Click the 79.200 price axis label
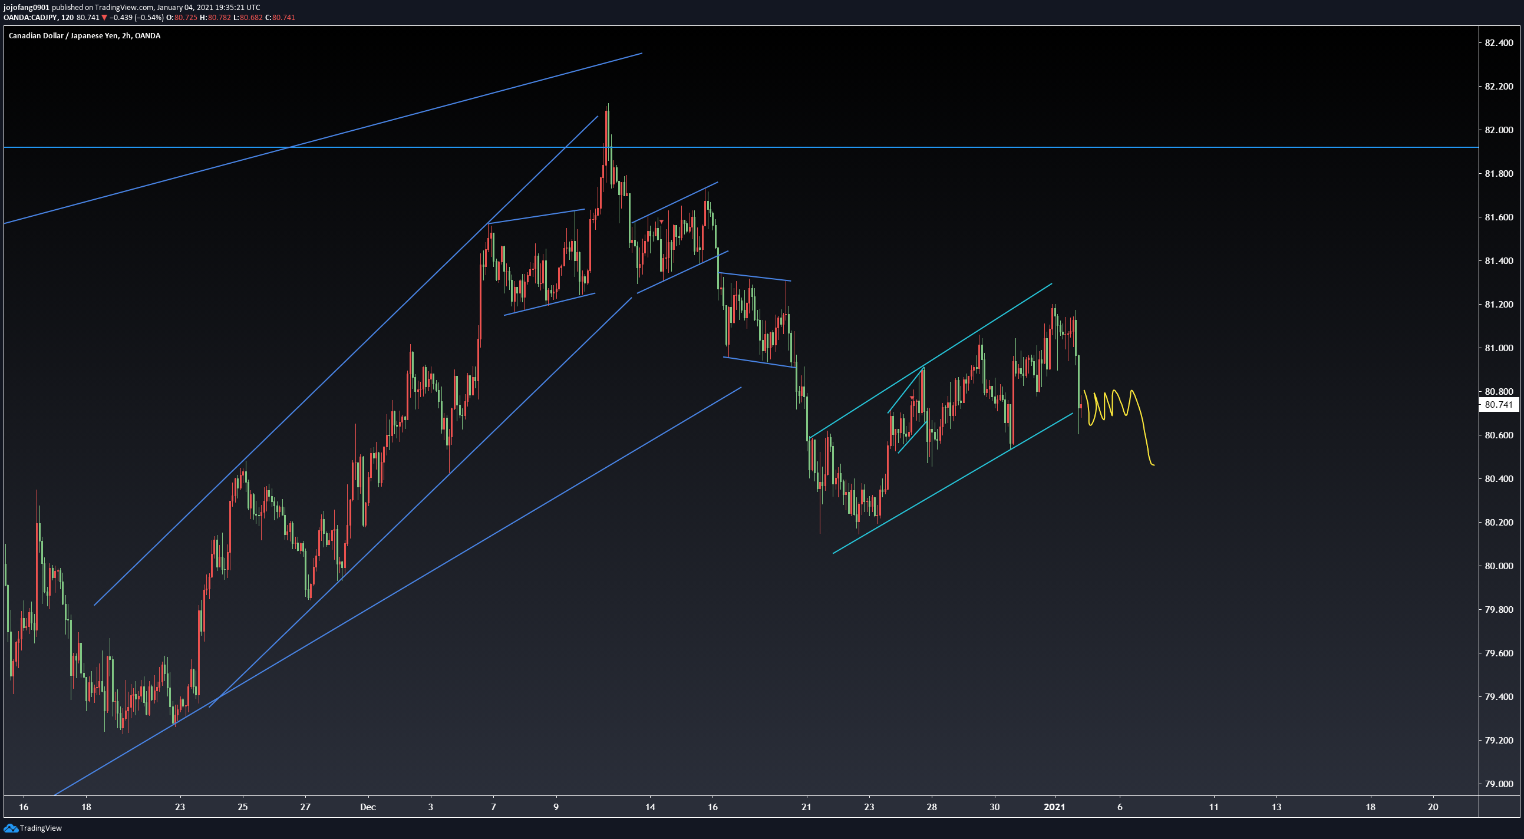 pyautogui.click(x=1499, y=740)
